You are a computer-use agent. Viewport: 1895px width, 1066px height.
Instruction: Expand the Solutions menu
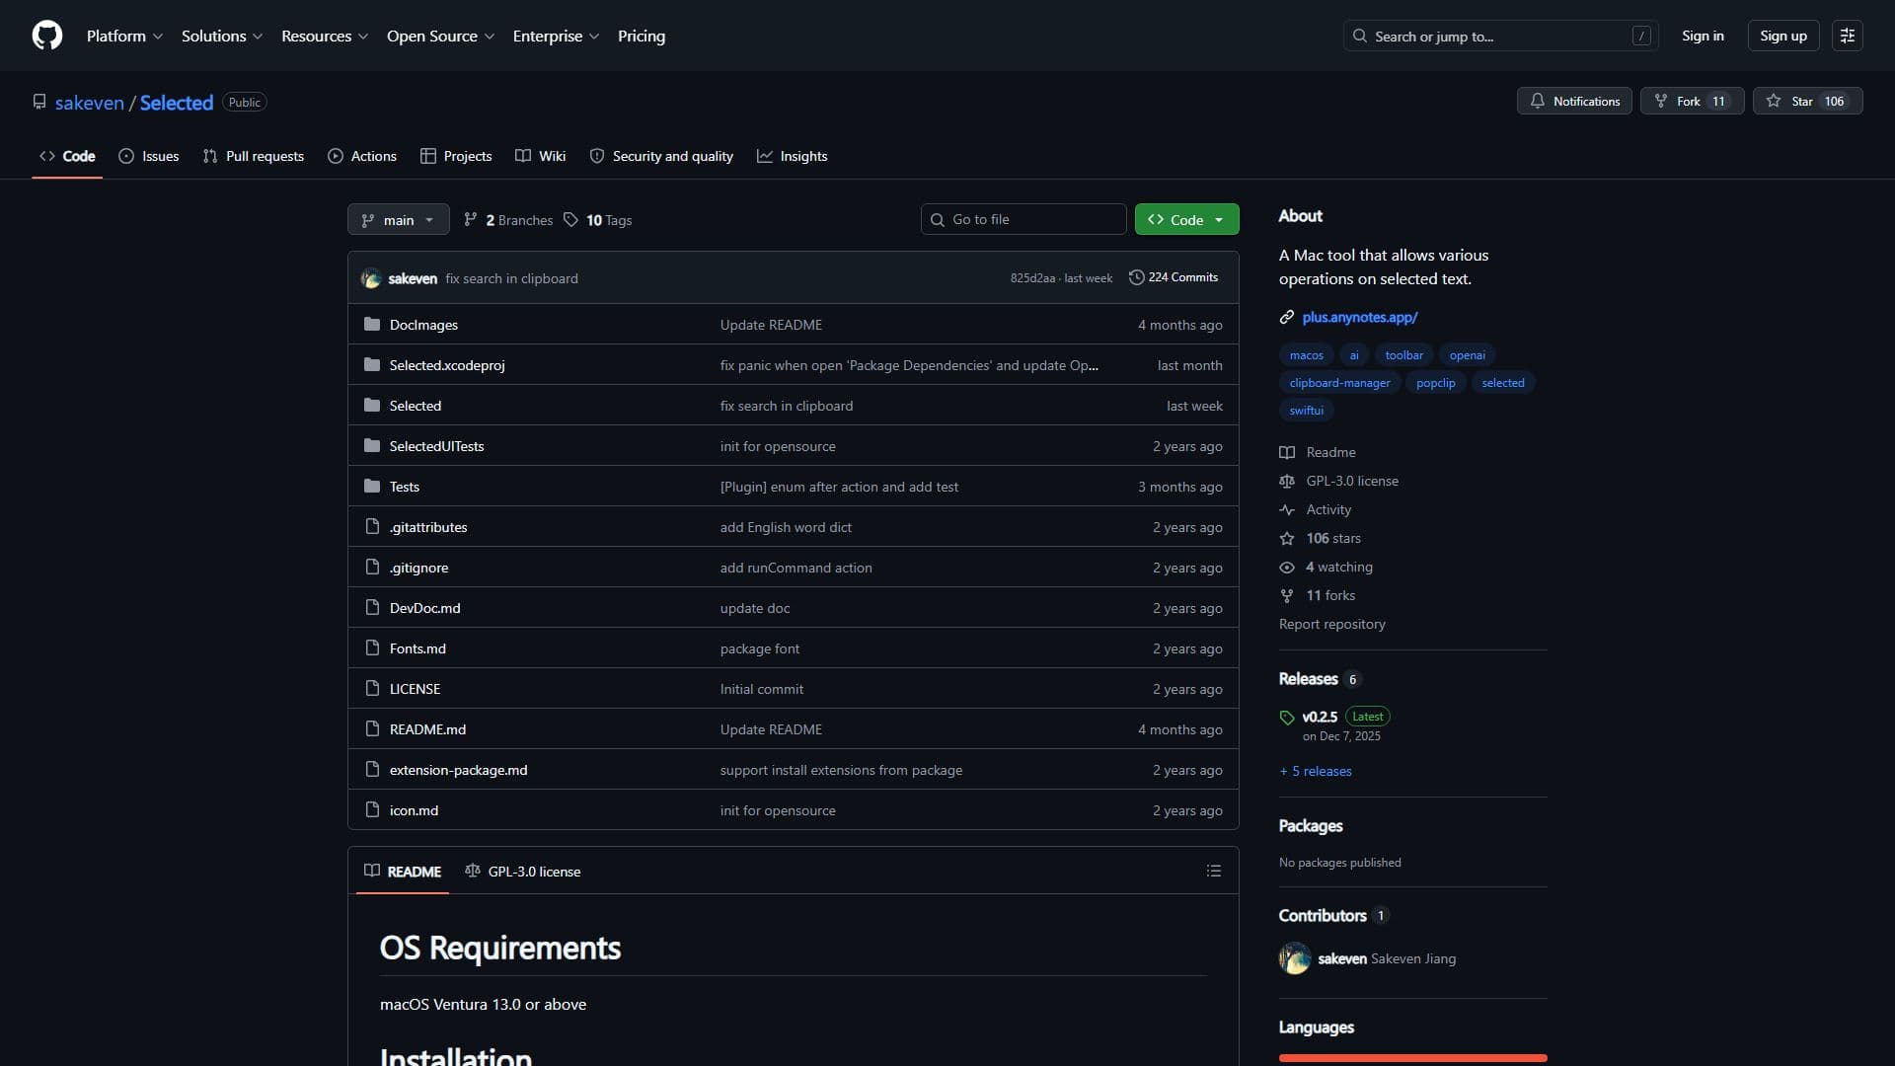pyautogui.click(x=222, y=36)
